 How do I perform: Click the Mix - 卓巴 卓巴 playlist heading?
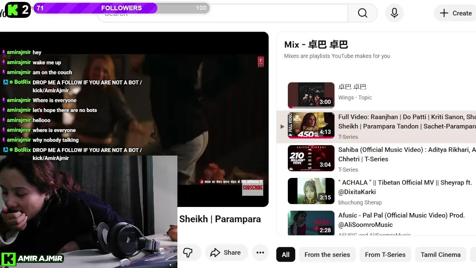pos(316,45)
